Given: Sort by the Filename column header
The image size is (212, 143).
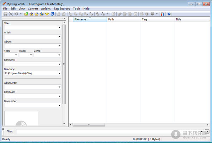Looking at the screenshot, I should [x=90, y=19].
